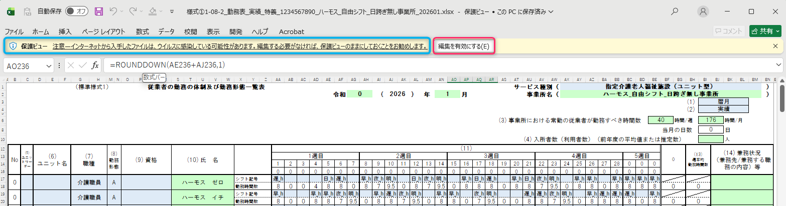Click the Excel logo in title bar

pos(11,11)
